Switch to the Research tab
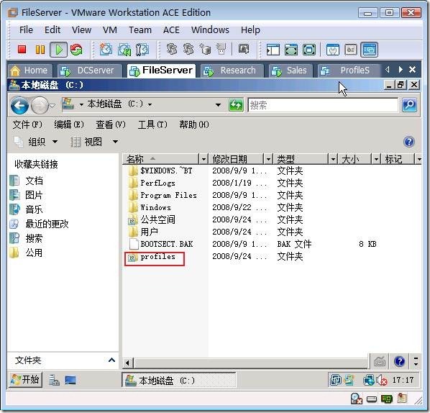Viewport: 430px width, 413px height. 232,71
